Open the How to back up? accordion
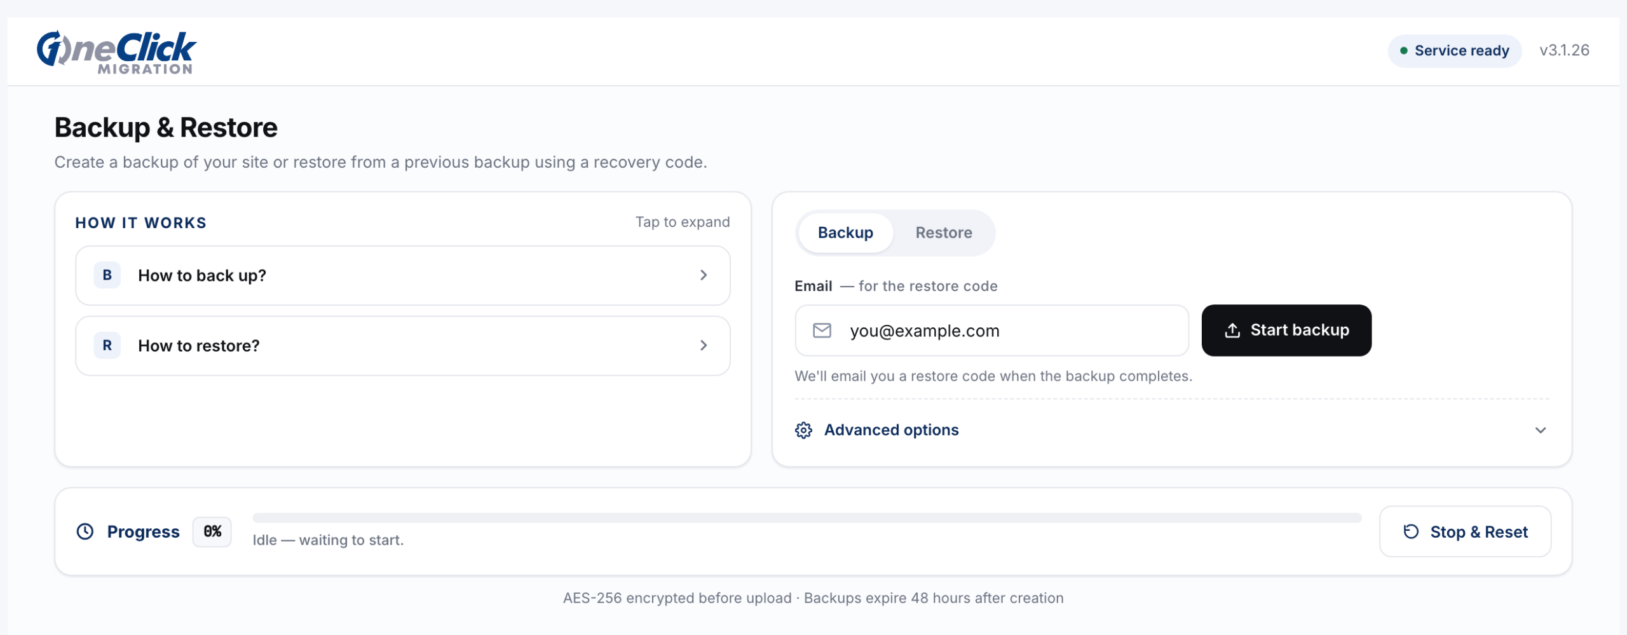Screen dimensions: 1627x635 click(403, 275)
